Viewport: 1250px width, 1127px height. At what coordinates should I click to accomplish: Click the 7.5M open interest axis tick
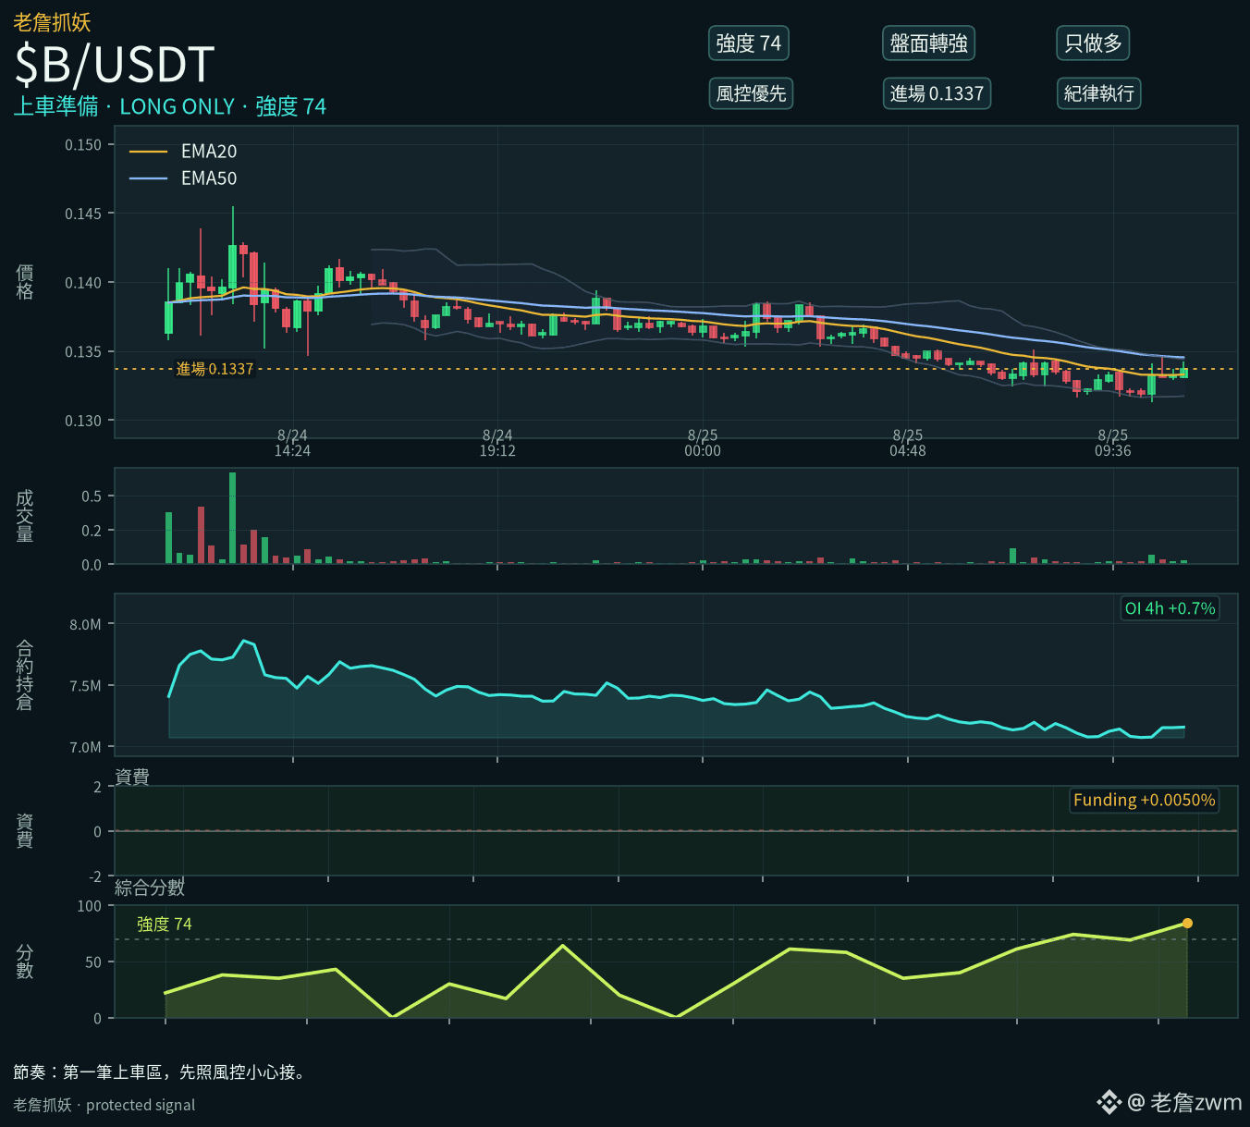click(x=85, y=686)
